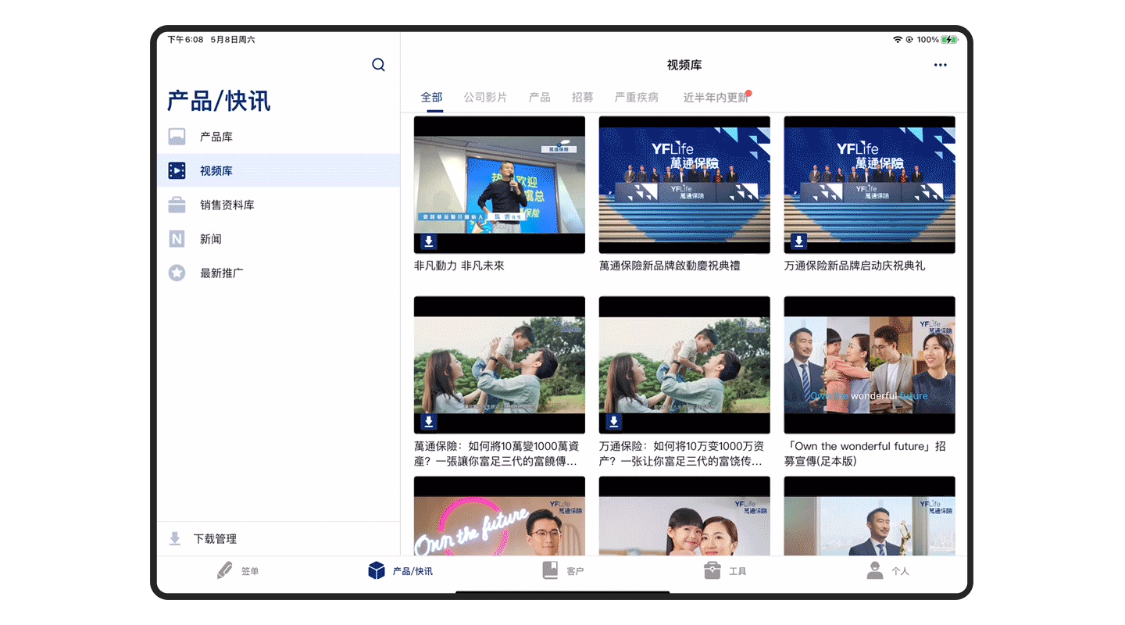Viewport: 1125px width, 625px height.
Task: Click the 视频库 film icon
Action: pyautogui.click(x=177, y=170)
